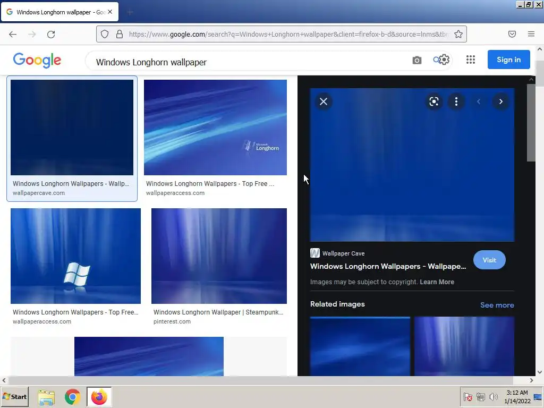544x408 pixels.
Task: Open the Learn More copyright link
Action: tap(437, 282)
